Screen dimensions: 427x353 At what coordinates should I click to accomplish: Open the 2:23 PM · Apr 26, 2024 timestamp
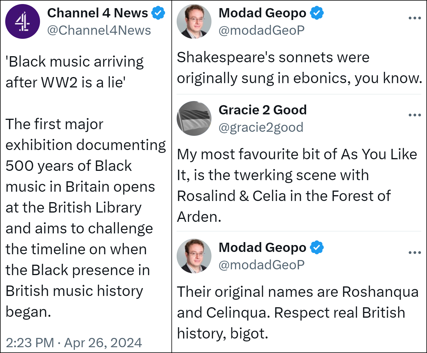coord(74,343)
